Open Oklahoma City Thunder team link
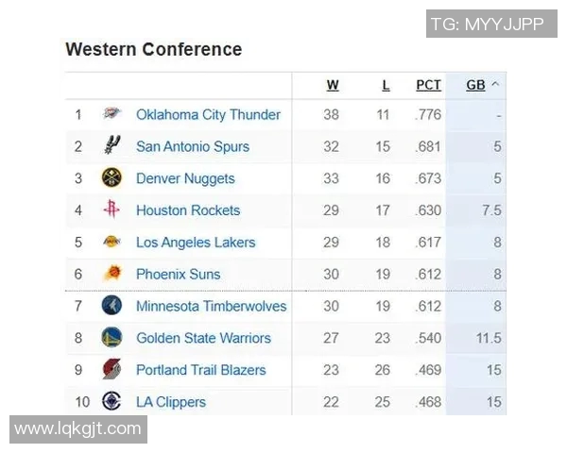Image resolution: width=567 pixels, height=453 pixels. (x=208, y=115)
